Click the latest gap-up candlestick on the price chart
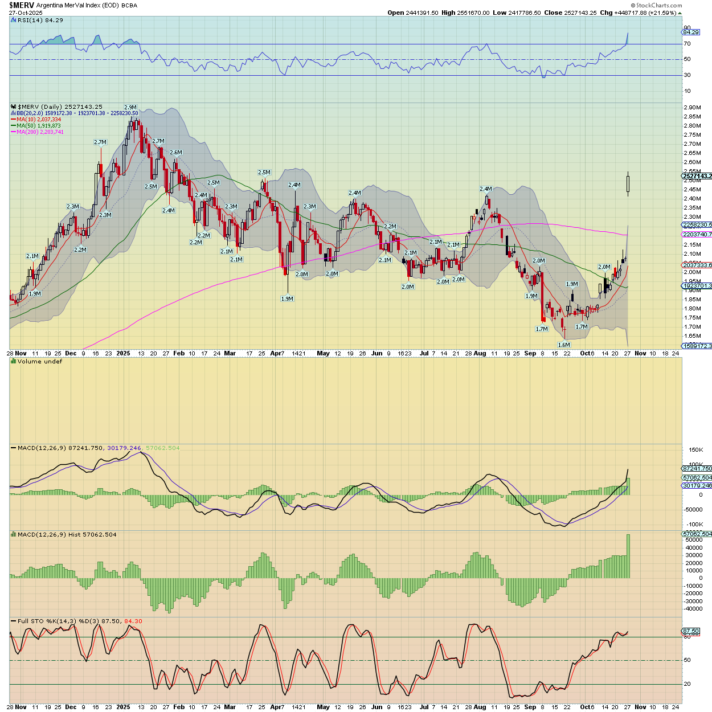Screen dimensions: 712x712 click(x=628, y=183)
